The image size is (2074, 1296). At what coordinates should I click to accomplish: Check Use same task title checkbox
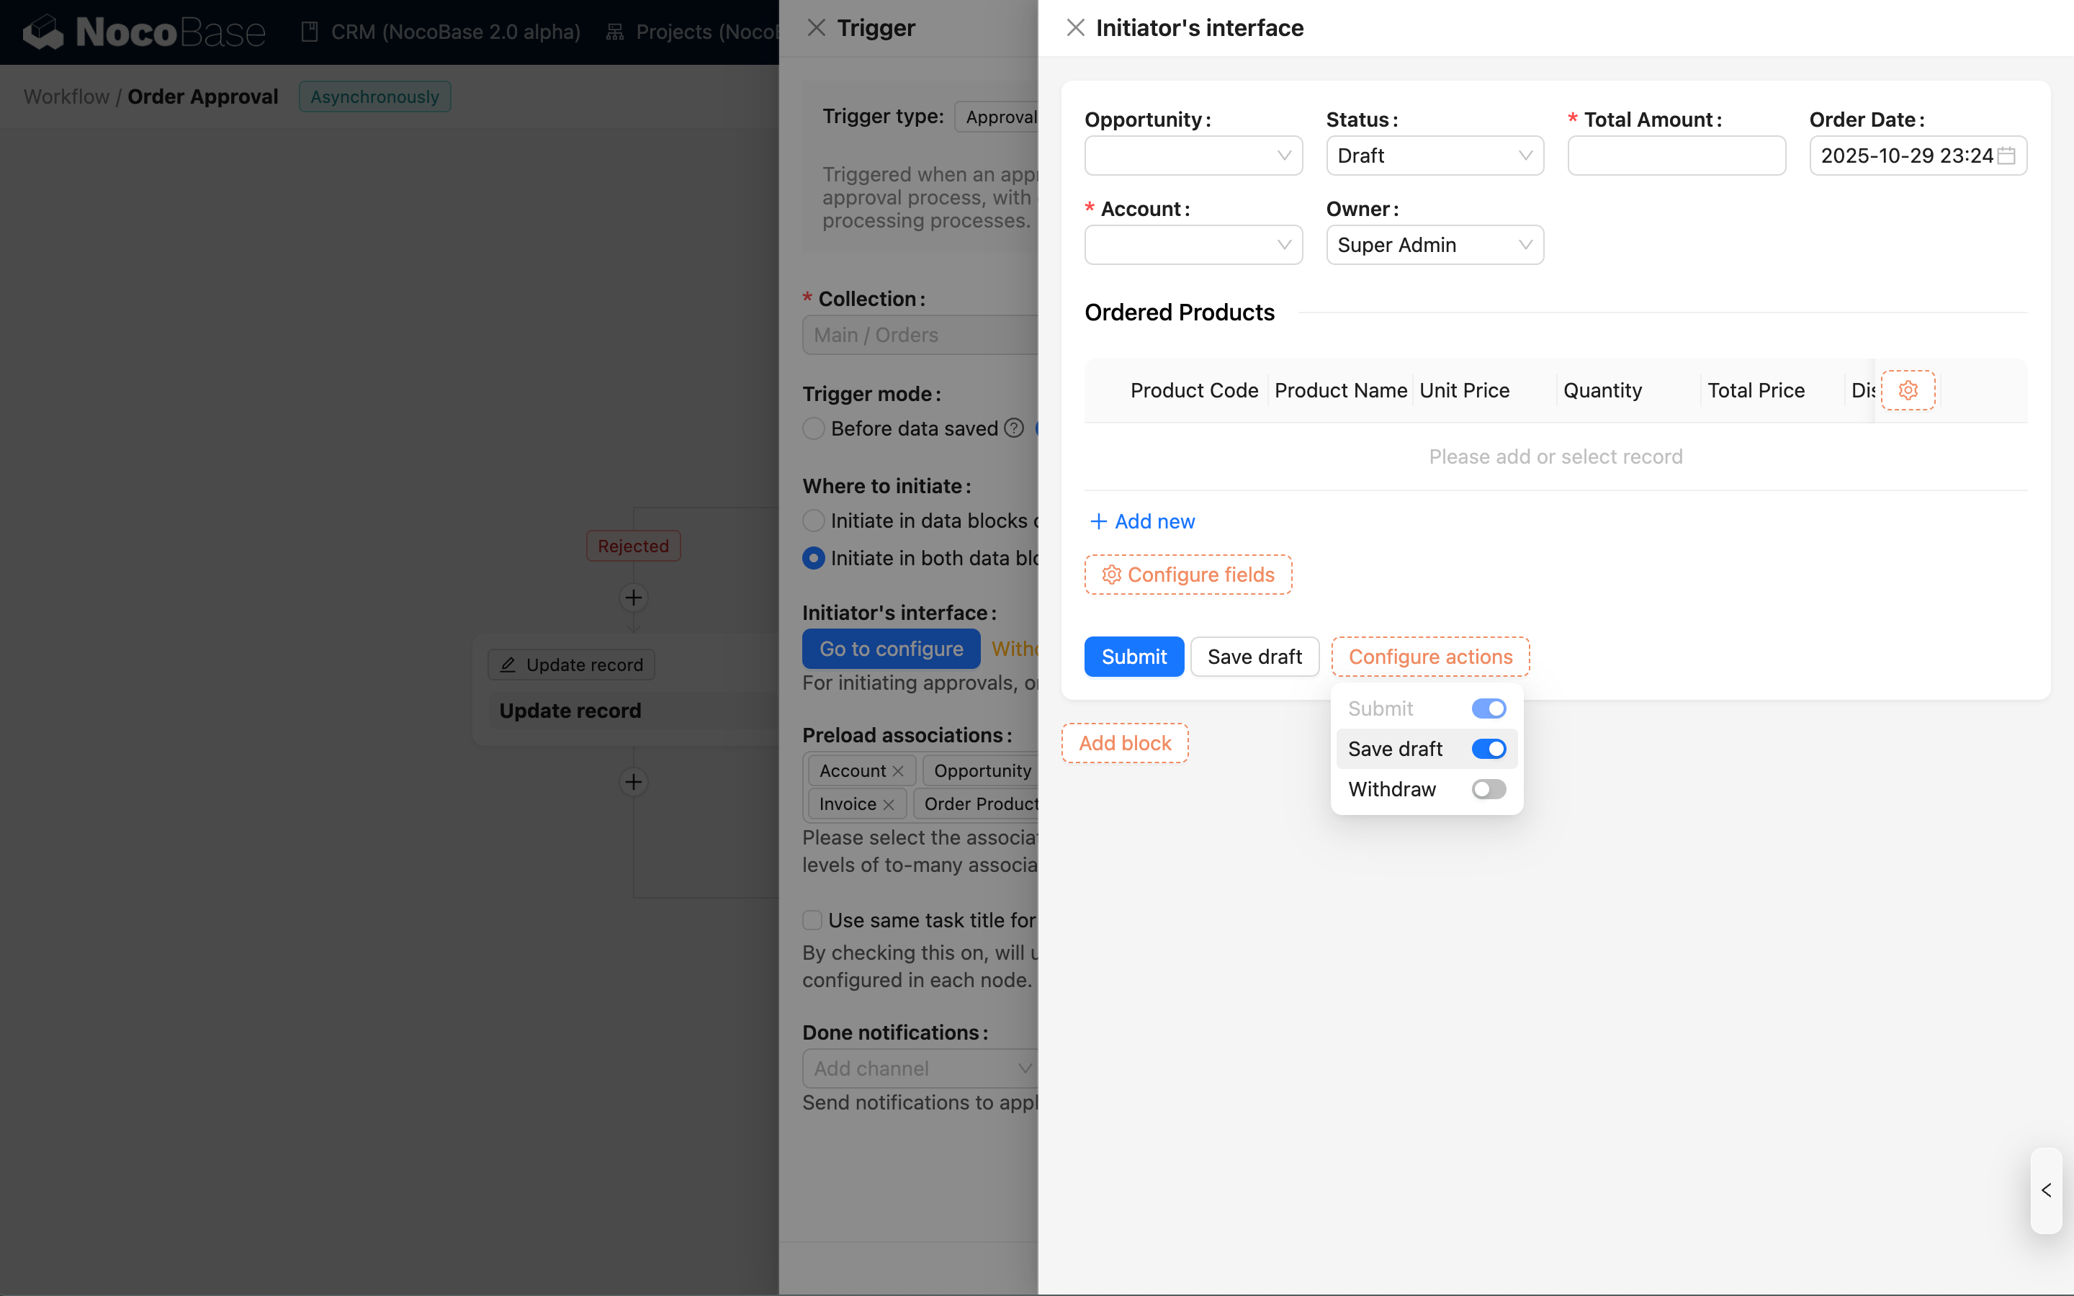812,919
